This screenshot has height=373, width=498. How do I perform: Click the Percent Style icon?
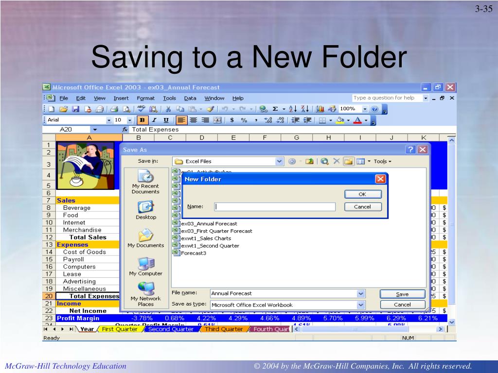[244, 120]
